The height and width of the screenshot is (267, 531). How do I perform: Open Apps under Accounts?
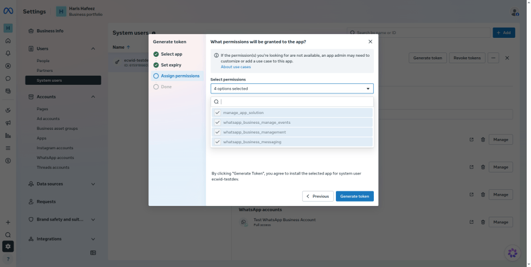(x=41, y=138)
